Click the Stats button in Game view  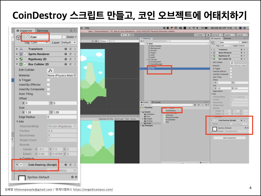pos(127,119)
